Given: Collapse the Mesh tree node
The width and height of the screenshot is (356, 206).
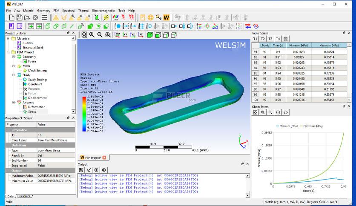Looking at the screenshot, I should [14, 66].
